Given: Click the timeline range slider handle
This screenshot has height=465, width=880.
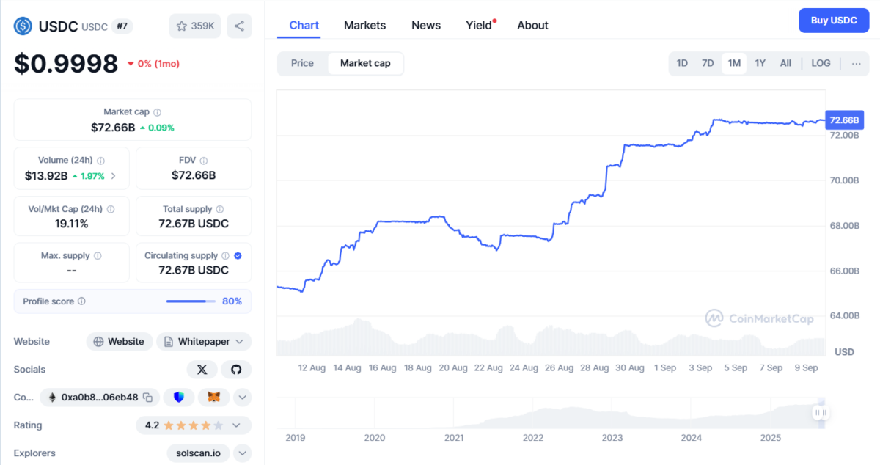Looking at the screenshot, I should coord(821,413).
